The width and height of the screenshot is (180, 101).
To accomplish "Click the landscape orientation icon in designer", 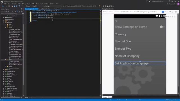I will pyautogui.click(x=165, y=12).
